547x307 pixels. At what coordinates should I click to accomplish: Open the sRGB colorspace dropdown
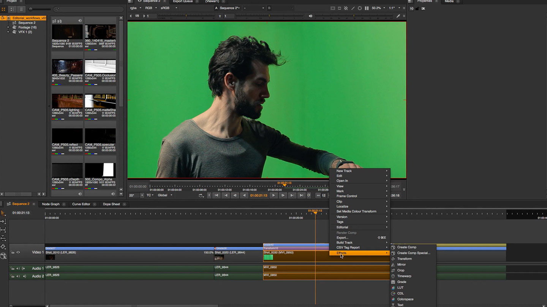[168, 8]
